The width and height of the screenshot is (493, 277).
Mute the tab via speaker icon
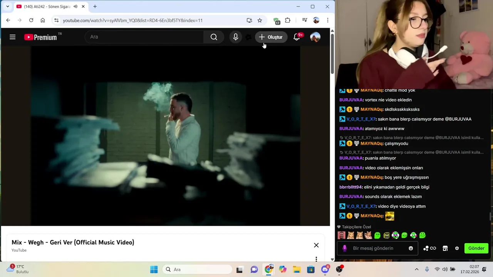click(75, 7)
